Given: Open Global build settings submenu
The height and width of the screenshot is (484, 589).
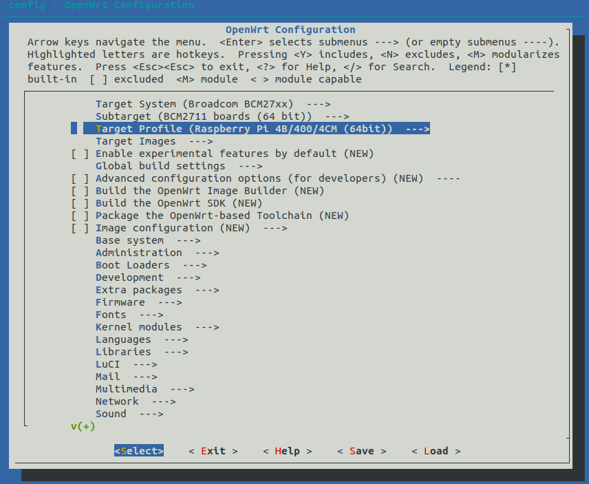Looking at the screenshot, I should [179, 166].
